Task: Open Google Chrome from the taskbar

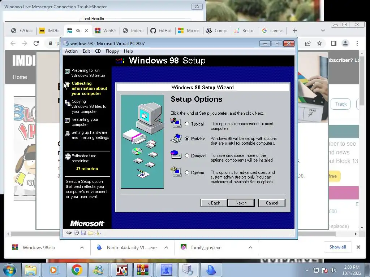Action: (x=77, y=270)
